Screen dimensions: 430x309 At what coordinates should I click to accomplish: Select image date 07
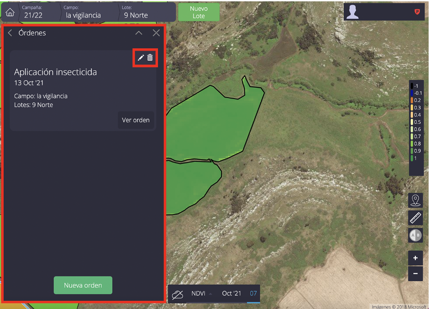[x=253, y=293]
